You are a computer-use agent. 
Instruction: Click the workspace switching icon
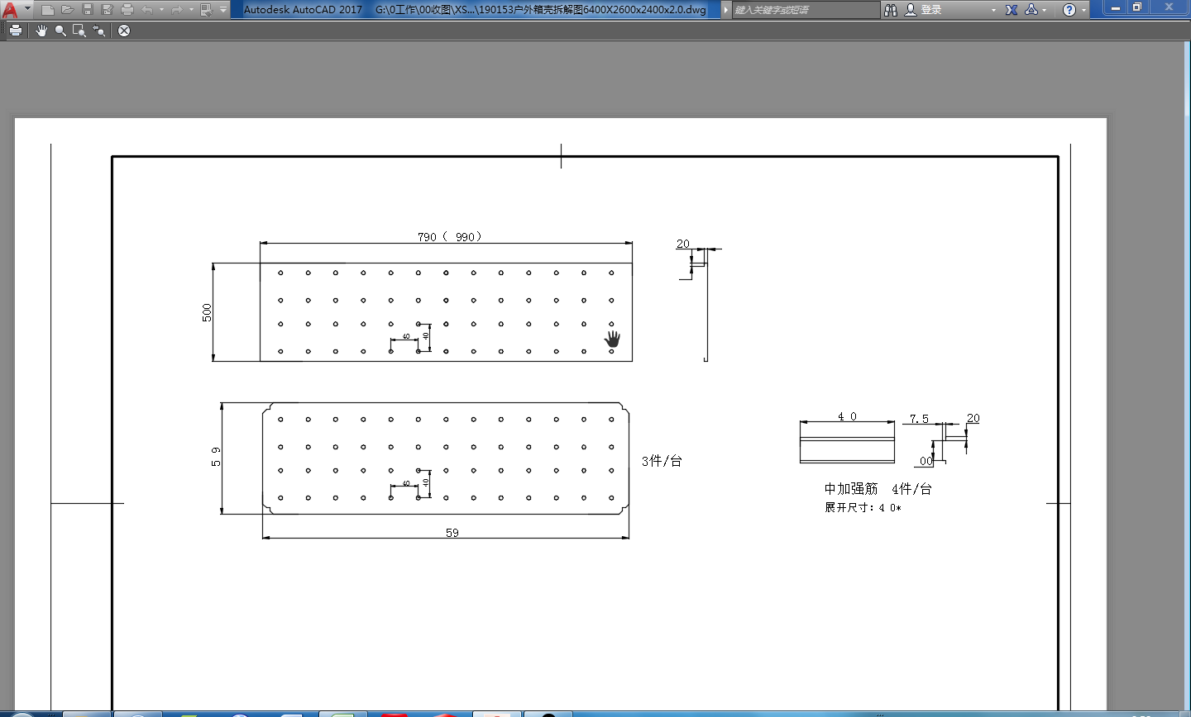(x=207, y=10)
